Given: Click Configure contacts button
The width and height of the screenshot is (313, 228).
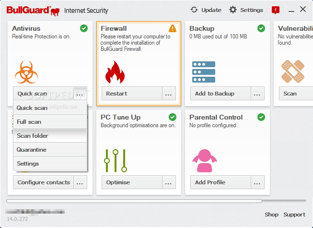Looking at the screenshot, I should coord(43,182).
